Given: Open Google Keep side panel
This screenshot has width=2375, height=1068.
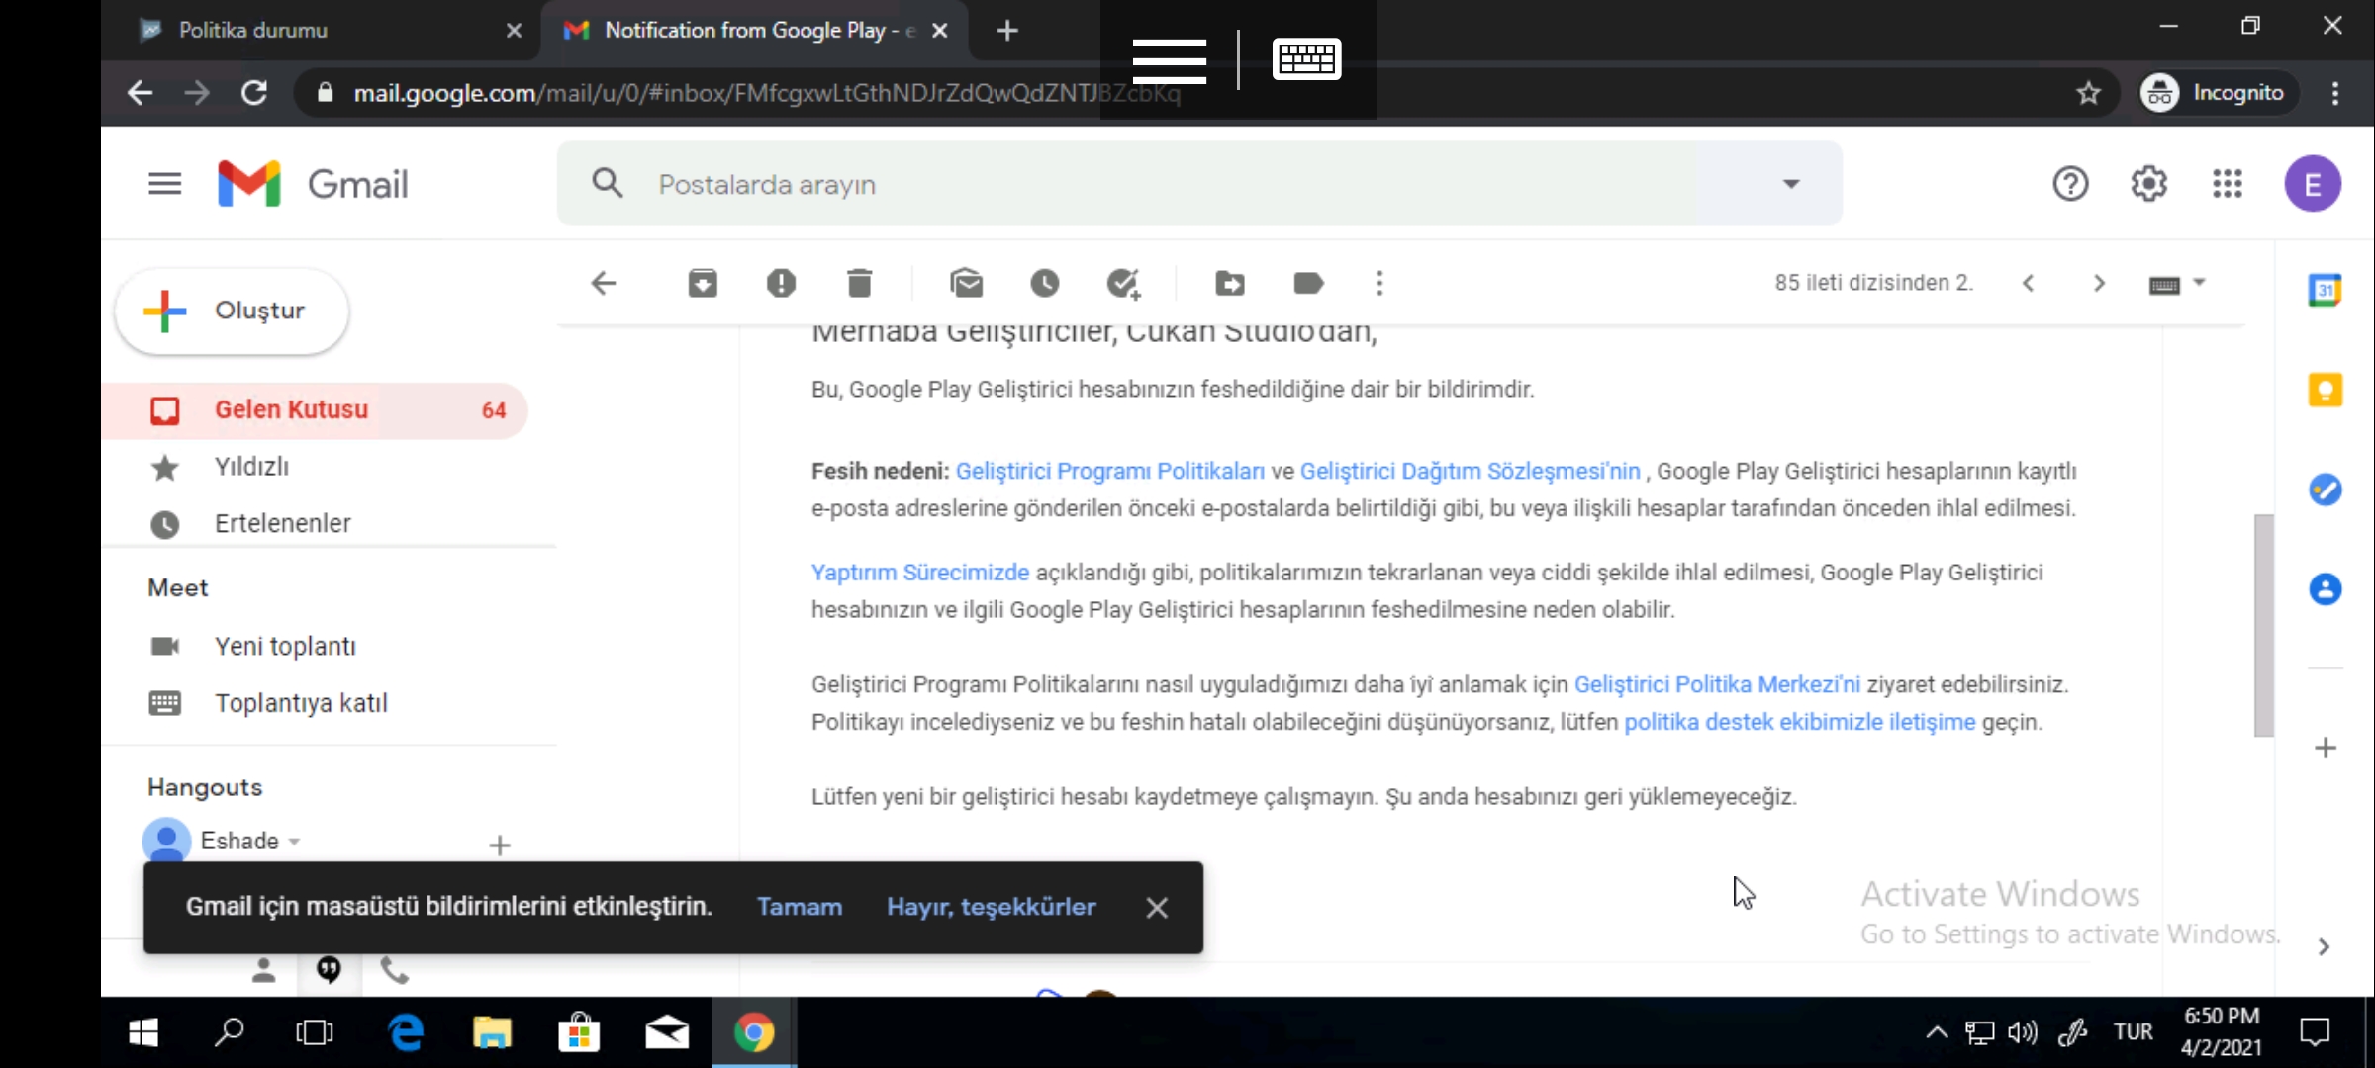Looking at the screenshot, I should (2325, 390).
